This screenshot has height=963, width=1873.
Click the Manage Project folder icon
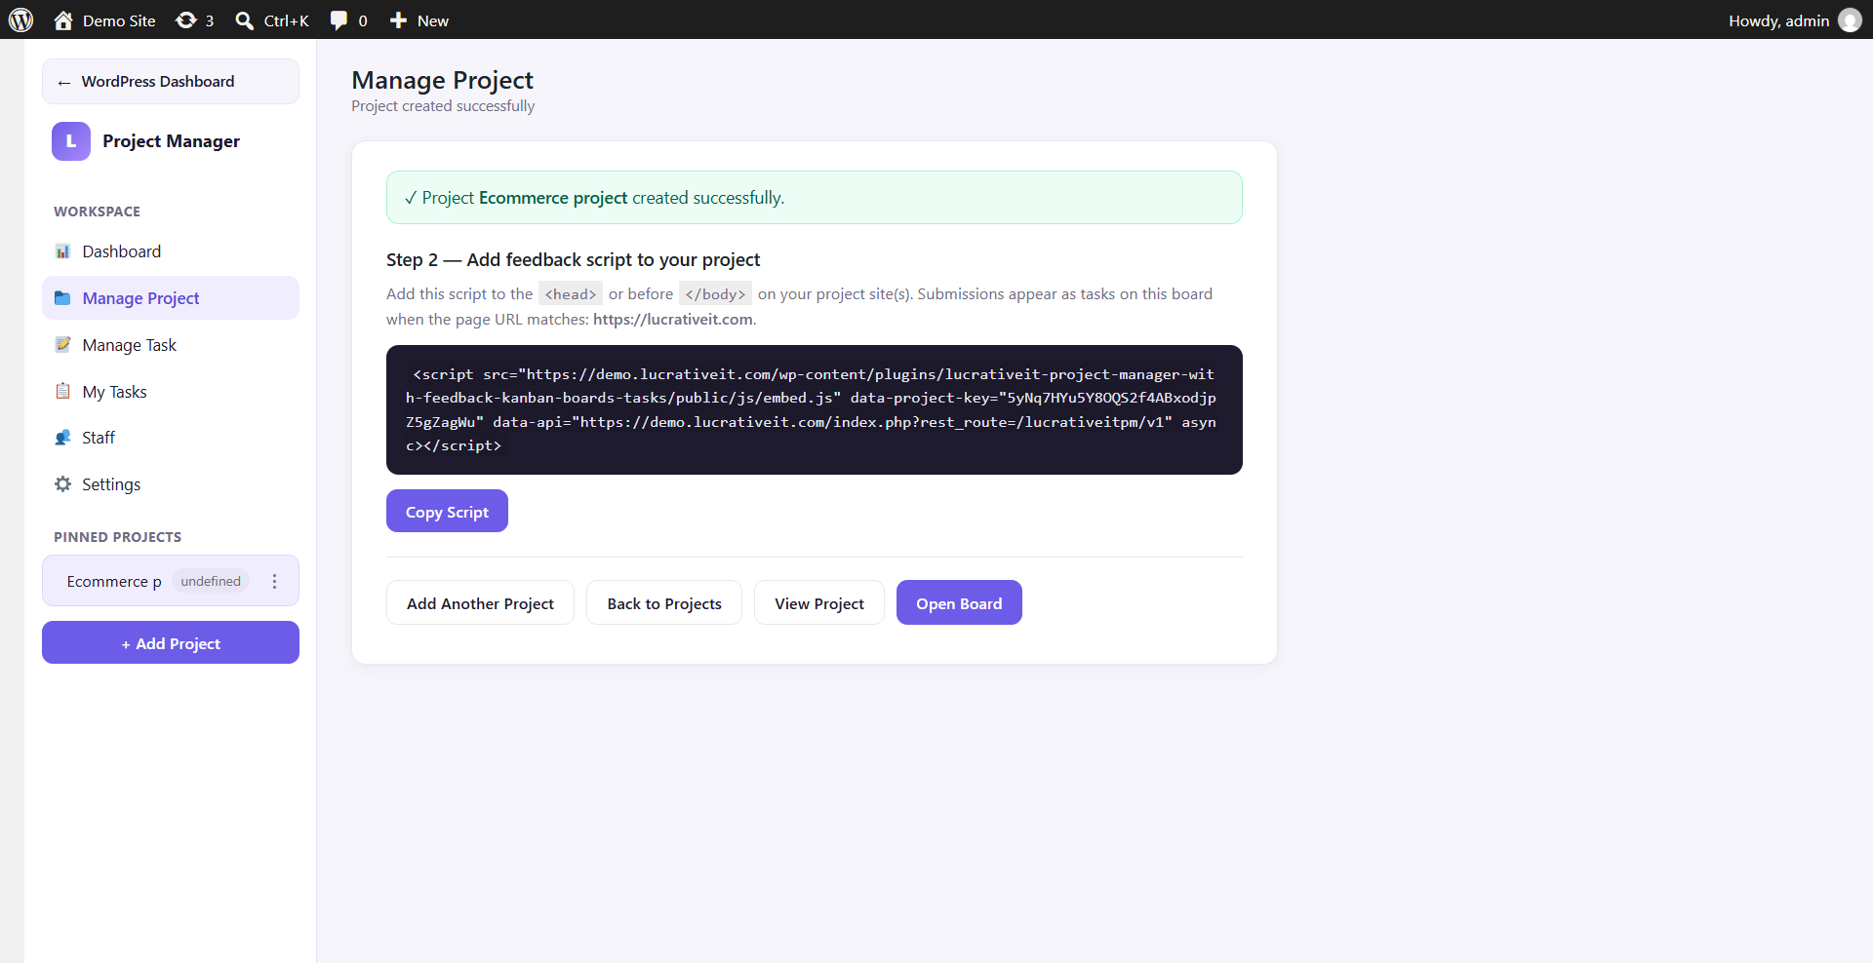[x=62, y=298]
